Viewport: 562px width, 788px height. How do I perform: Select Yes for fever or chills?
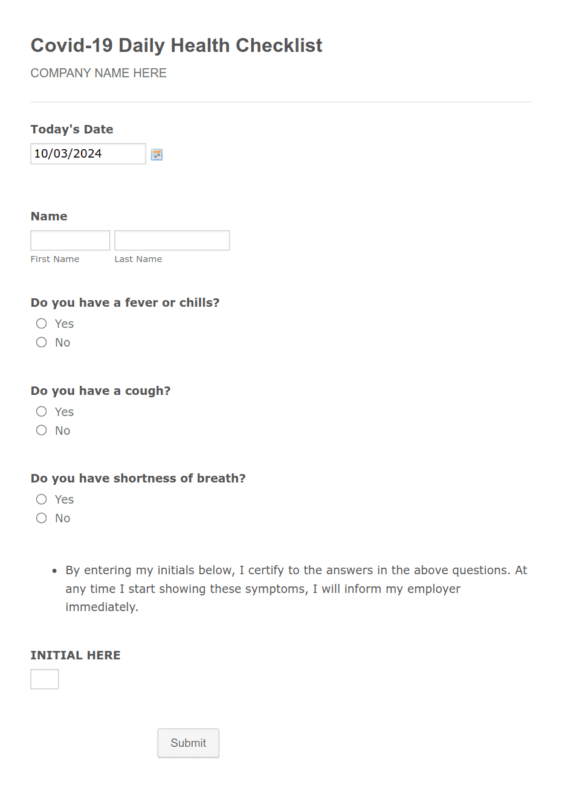[x=41, y=323]
